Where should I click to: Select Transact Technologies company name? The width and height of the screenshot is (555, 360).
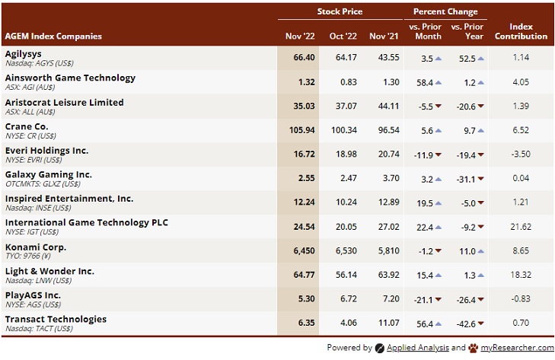coord(56,320)
